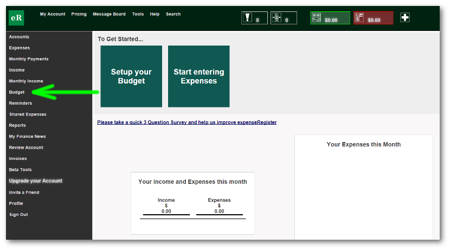Click the eR logo in the header
The height and width of the screenshot is (250, 450).
pos(16,18)
